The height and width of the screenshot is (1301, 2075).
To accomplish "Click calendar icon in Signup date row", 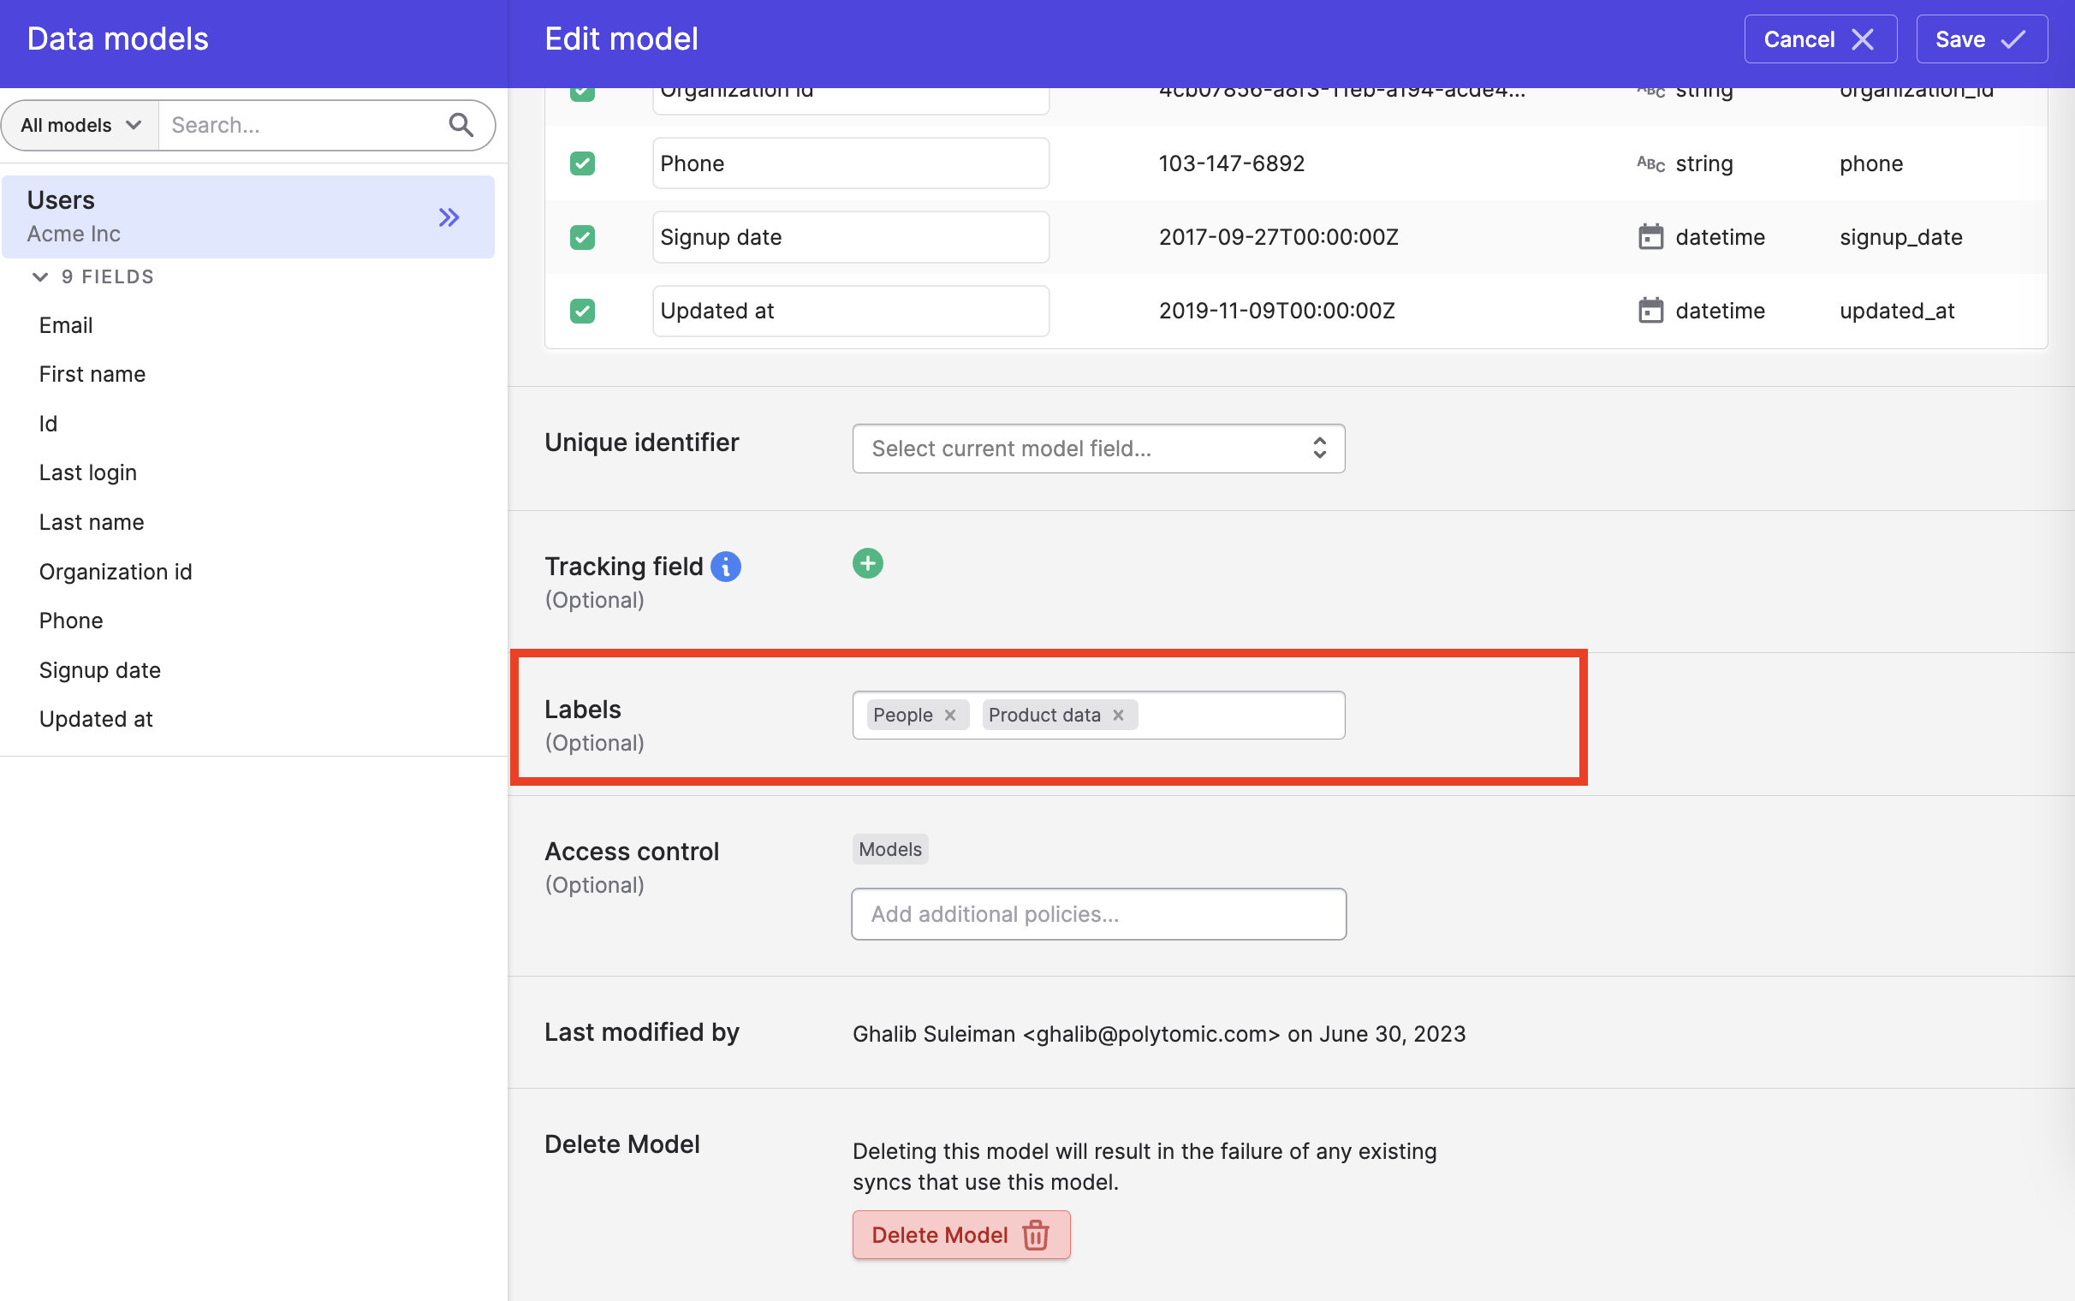I will (1650, 236).
